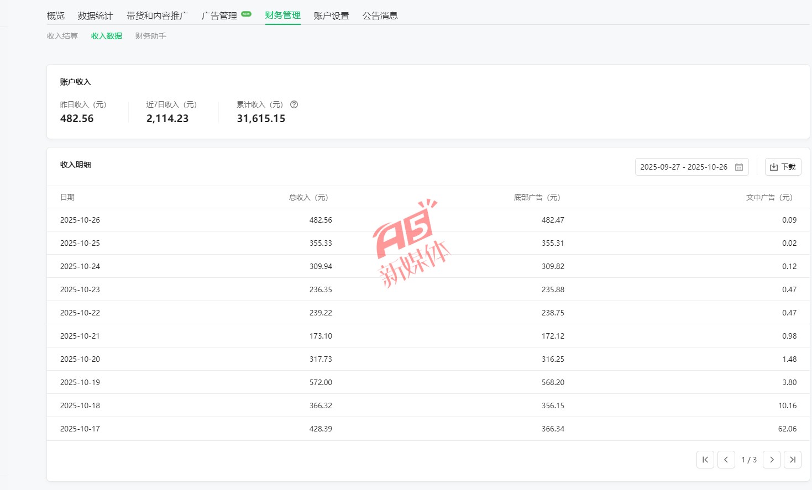Switch to the 概览 tab

[56, 15]
